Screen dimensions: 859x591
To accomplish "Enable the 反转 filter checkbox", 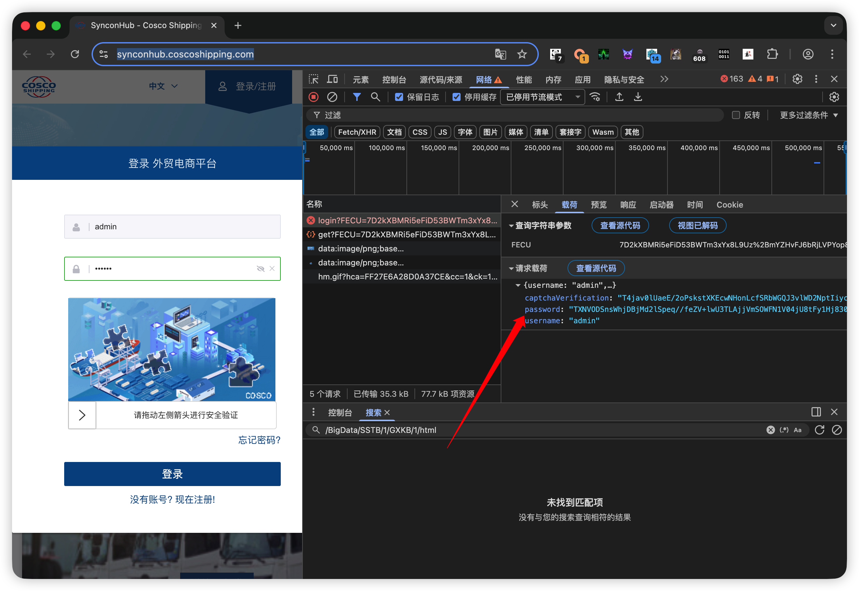I will tap(736, 115).
